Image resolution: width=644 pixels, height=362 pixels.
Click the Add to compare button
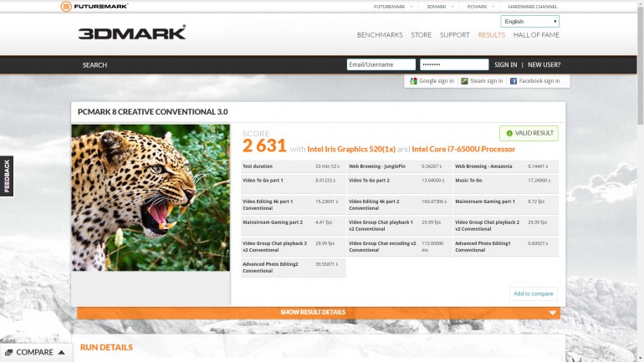tap(534, 294)
